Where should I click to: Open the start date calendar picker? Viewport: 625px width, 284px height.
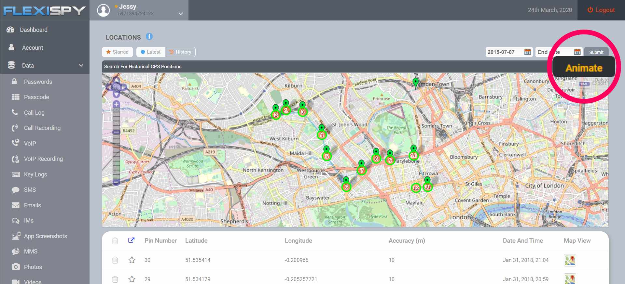(528, 52)
